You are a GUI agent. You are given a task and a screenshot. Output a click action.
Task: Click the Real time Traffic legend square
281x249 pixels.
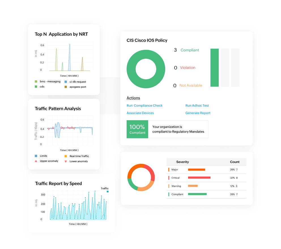tap(66, 156)
